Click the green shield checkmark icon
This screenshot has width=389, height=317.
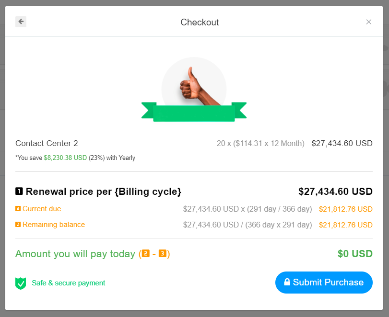[21, 283]
